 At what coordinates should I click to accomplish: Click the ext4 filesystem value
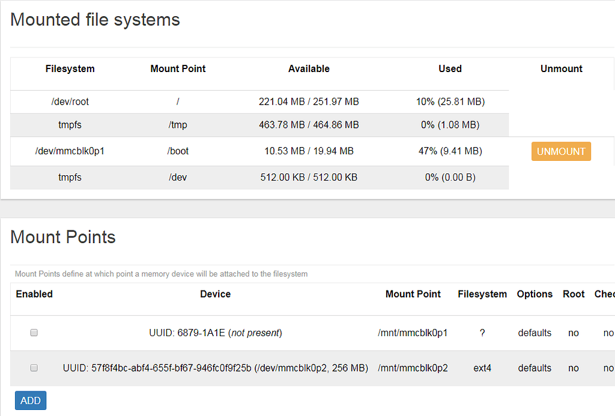(482, 368)
